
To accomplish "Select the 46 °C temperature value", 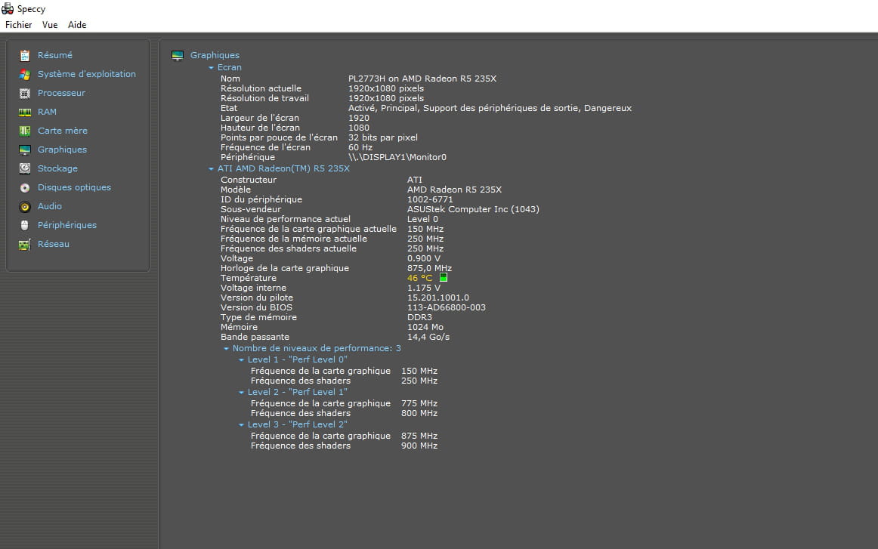I will (420, 278).
